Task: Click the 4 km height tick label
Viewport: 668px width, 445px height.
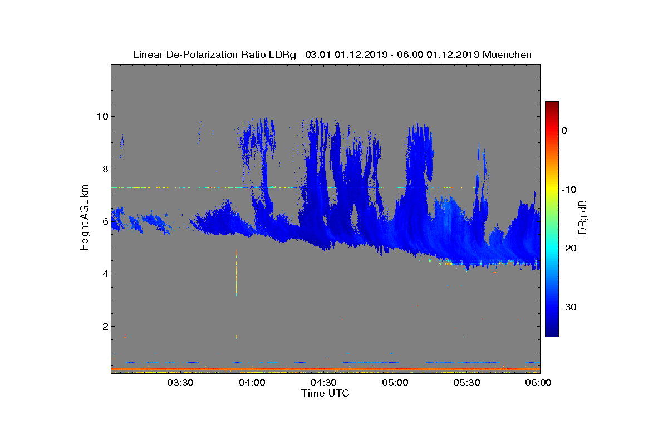Action: coord(104,273)
